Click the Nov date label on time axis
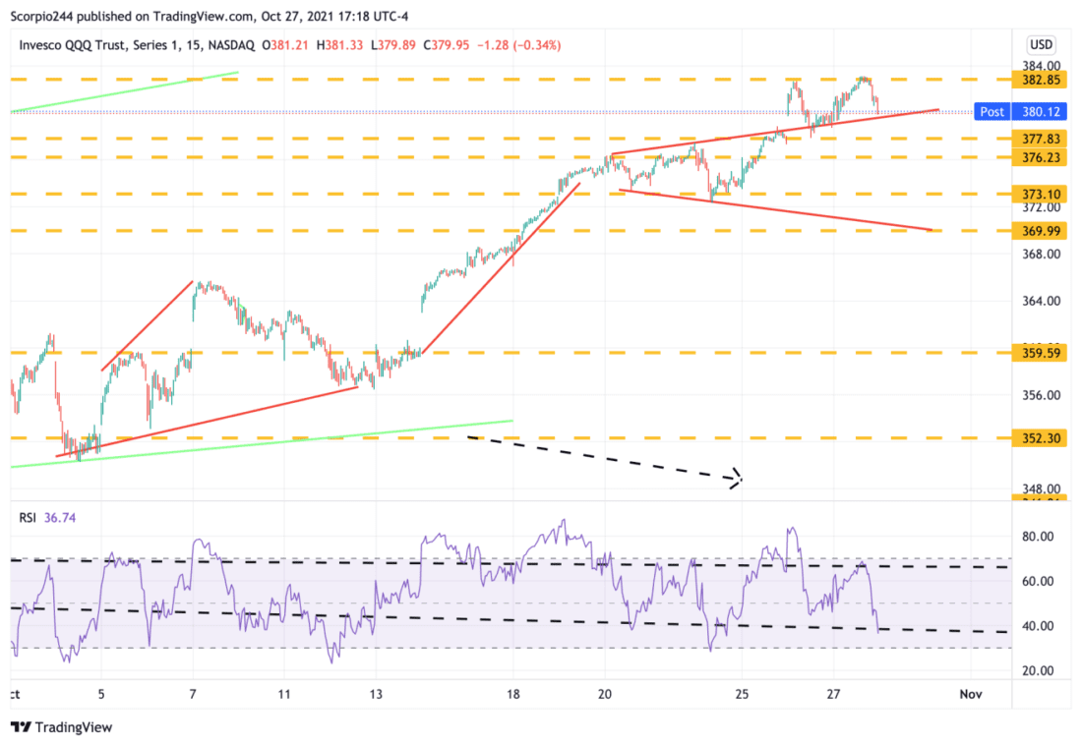The image size is (1082, 746). pos(971,694)
